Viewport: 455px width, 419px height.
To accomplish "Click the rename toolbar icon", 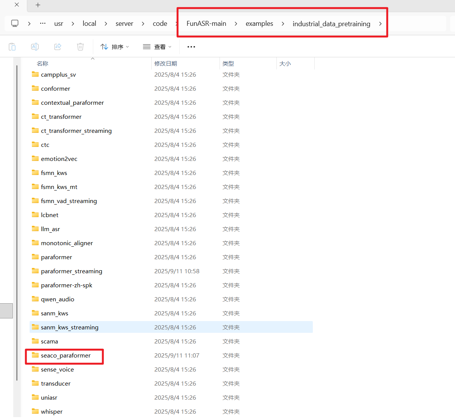I will pyautogui.click(x=35, y=47).
